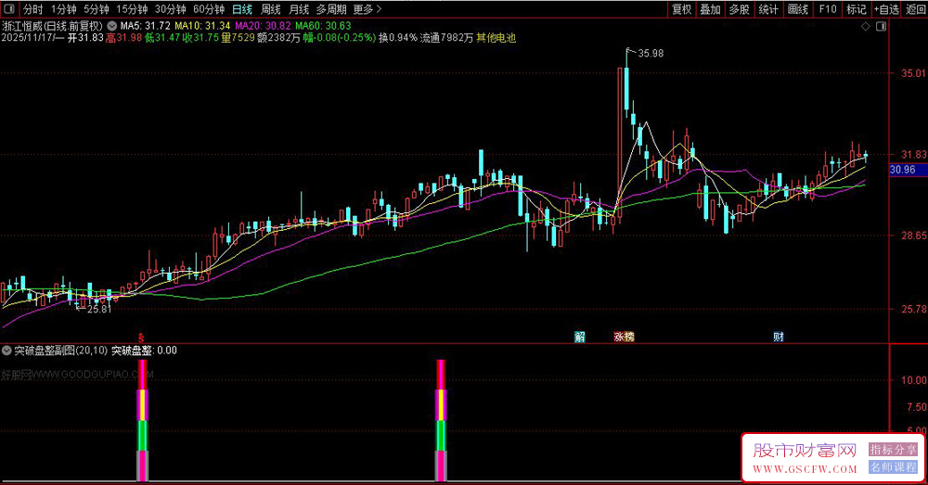Click the 35.98 high price label
Viewport: 928px width, 485px height.
(651, 53)
